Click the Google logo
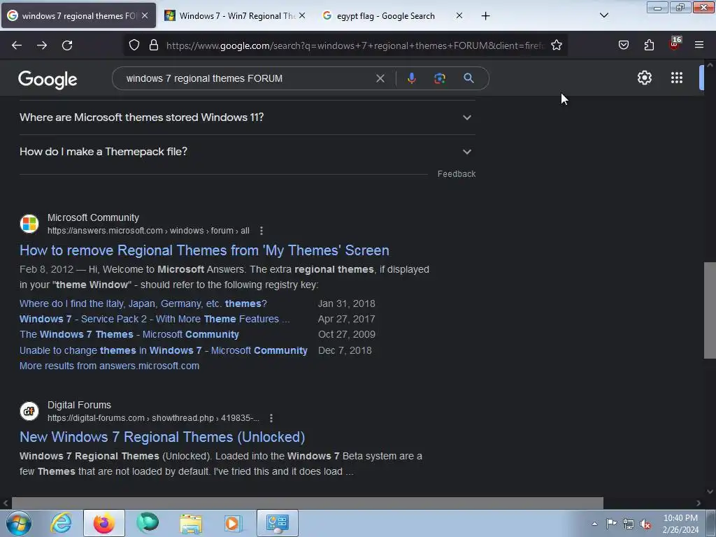Viewport: 716px width, 537px height. pyautogui.click(x=48, y=80)
